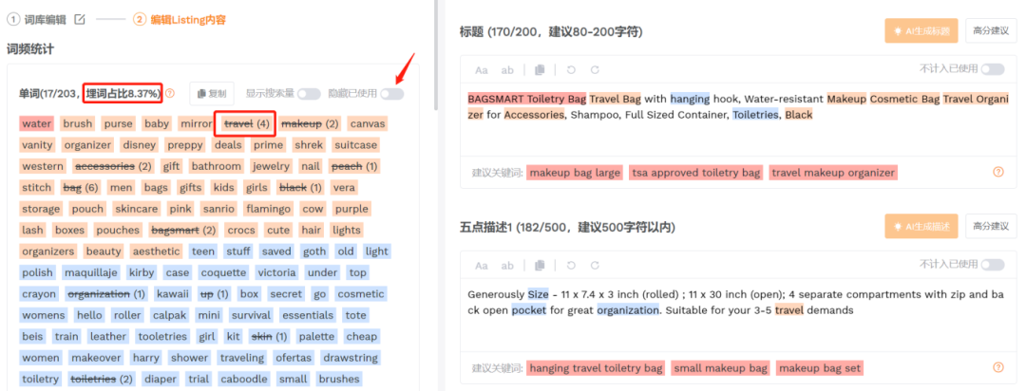Image resolution: width=1026 pixels, height=391 pixels.
Task: Click the edit icon beside 词库编辑
Action: 80,20
